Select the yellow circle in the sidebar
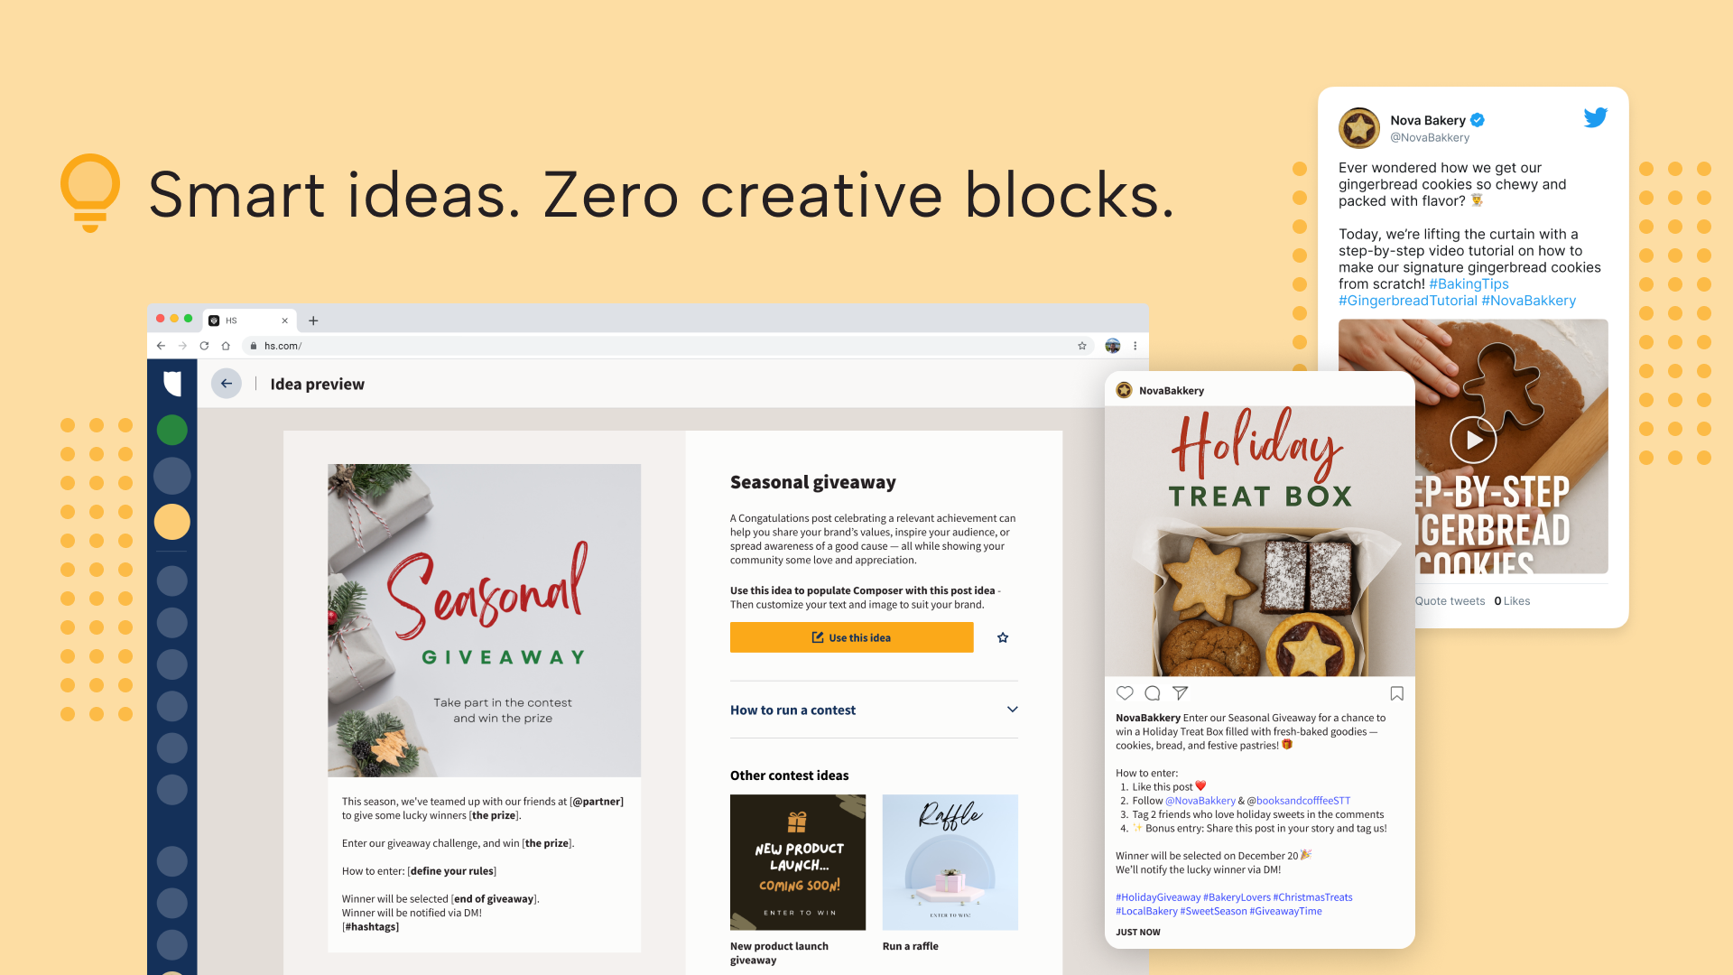Screen dimensions: 1733x975 pos(172,522)
